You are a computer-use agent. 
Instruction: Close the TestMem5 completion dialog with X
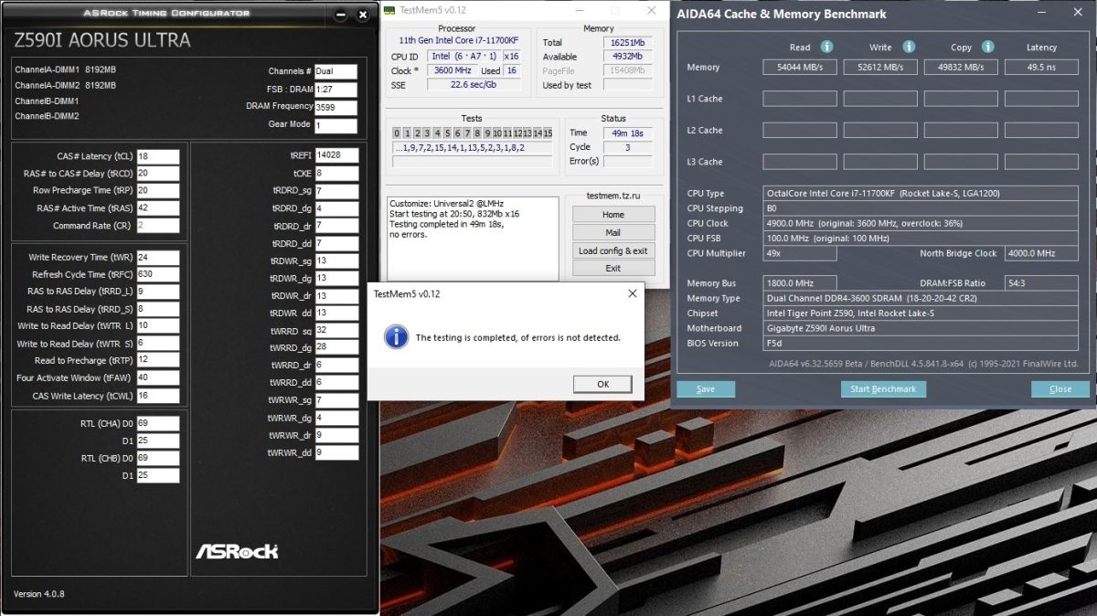click(632, 293)
